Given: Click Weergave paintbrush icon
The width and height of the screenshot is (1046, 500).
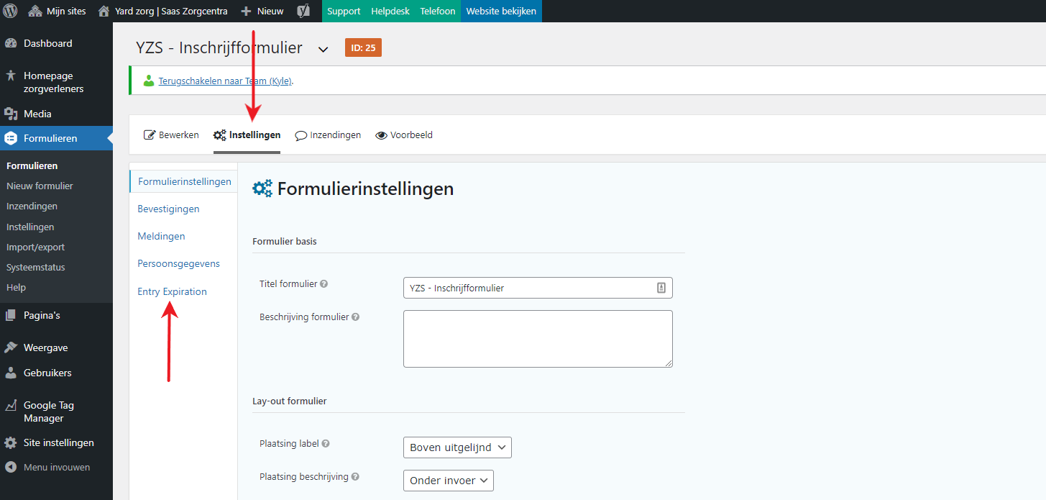Looking at the screenshot, I should pos(11,347).
